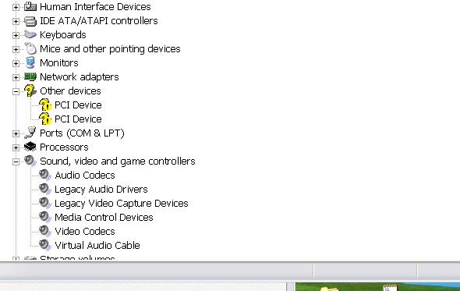This screenshot has width=460, height=291.
Task: Expand the Human Interface Devices node
Action: (x=16, y=7)
